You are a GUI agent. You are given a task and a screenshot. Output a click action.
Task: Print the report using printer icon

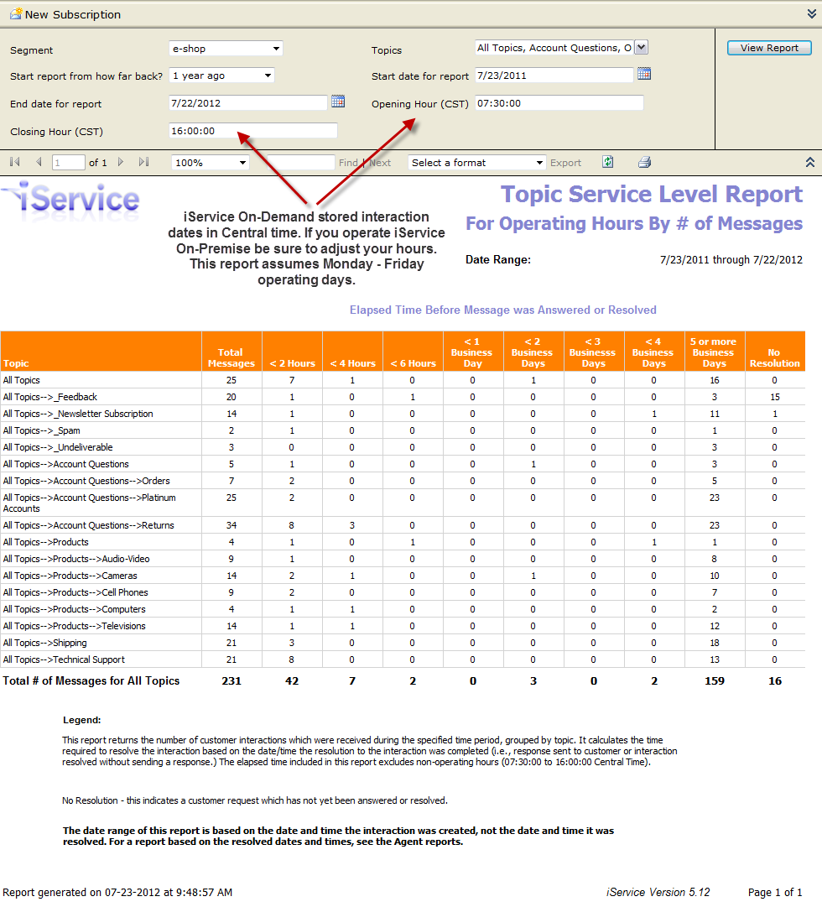[645, 162]
